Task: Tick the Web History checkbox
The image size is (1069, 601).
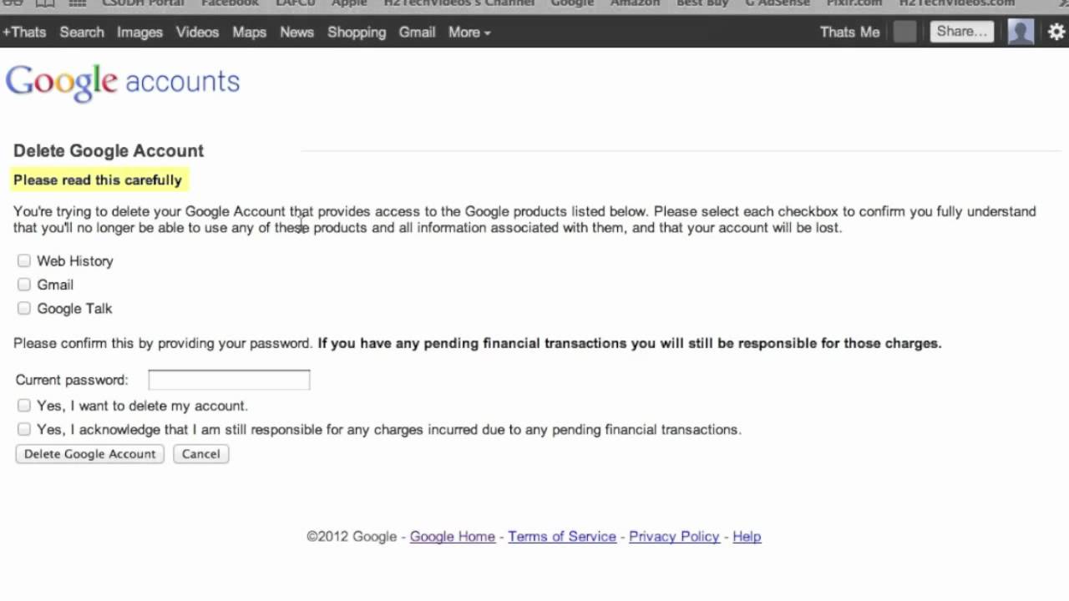Action: [24, 261]
